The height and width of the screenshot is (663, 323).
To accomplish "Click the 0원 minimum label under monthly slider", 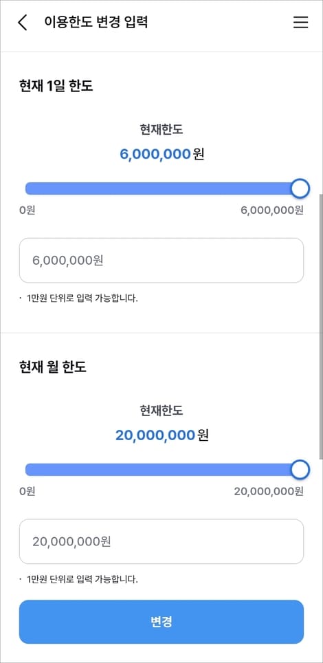I will 27,491.
